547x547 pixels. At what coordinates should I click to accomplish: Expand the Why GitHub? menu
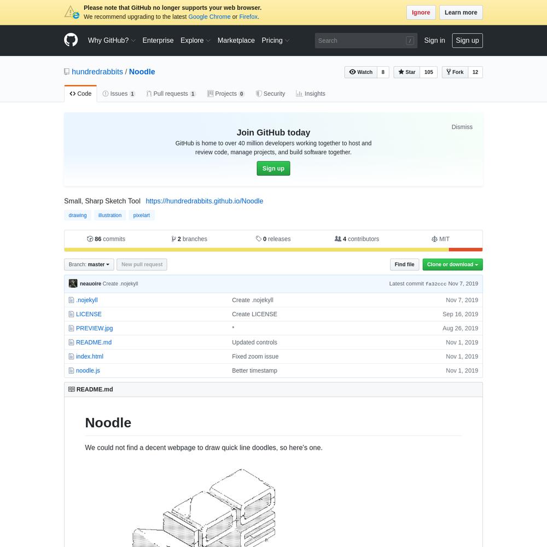(112, 40)
